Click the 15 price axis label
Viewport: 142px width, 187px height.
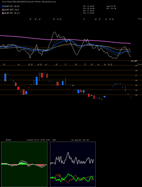[136, 86]
